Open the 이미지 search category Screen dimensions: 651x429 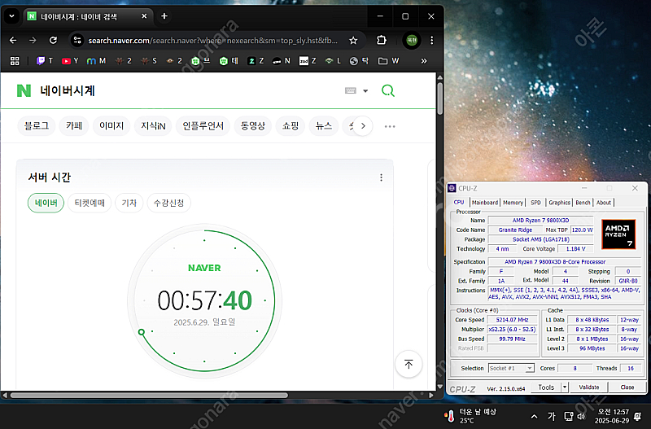tap(111, 126)
